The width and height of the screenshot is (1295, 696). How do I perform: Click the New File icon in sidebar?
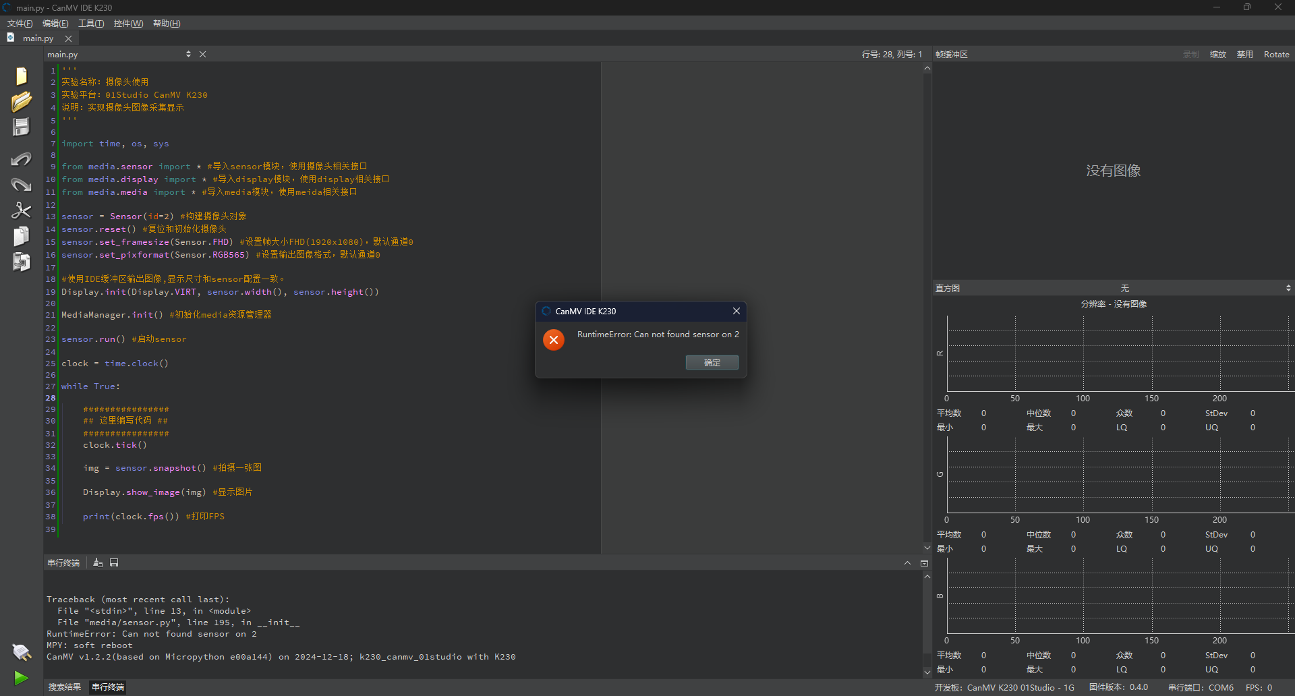21,76
